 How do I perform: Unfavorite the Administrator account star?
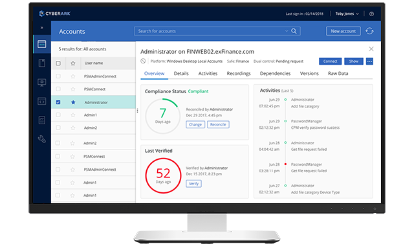pyautogui.click(x=73, y=102)
